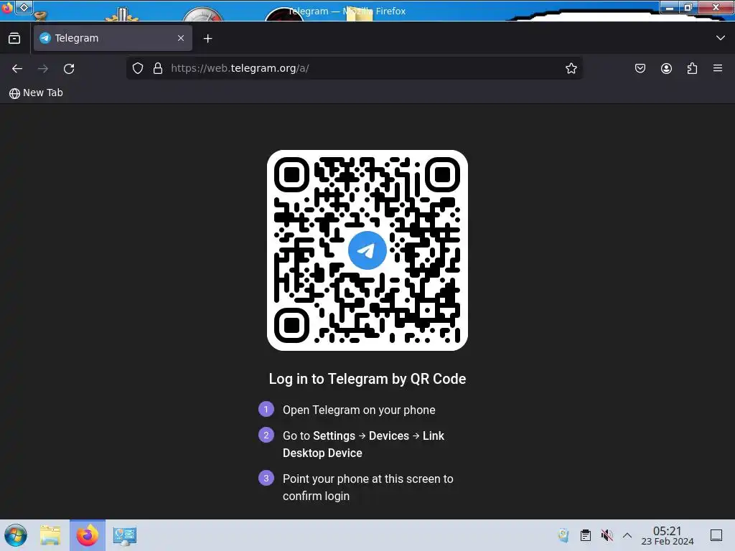Open the clipboard tray icon
The image size is (735, 551).
[x=586, y=535]
